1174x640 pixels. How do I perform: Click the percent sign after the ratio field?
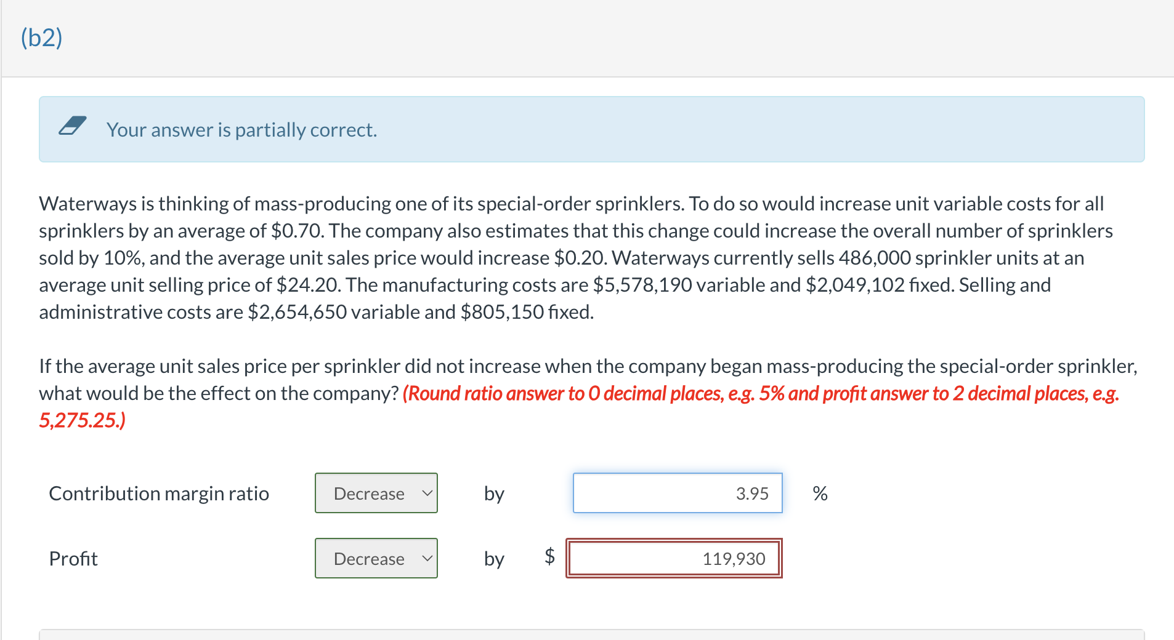point(820,494)
